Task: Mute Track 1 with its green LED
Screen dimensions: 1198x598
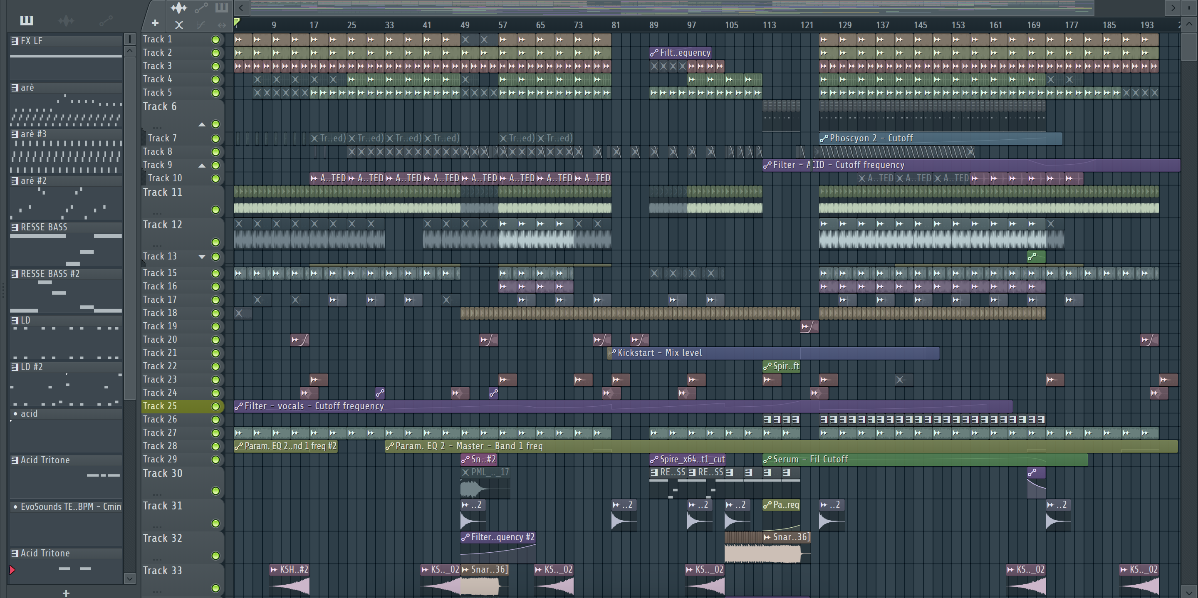Action: tap(215, 40)
